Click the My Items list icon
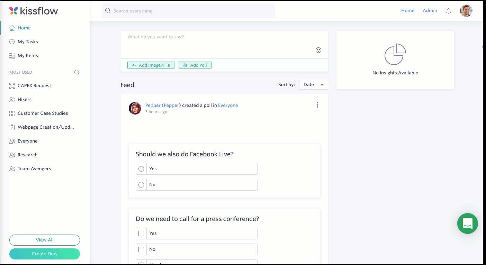Viewport: 486px width, 265px height. click(12, 56)
